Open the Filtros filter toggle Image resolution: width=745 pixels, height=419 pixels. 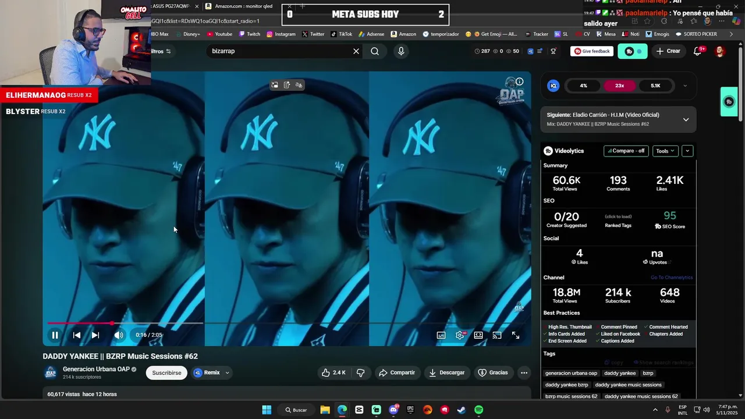pos(161,51)
